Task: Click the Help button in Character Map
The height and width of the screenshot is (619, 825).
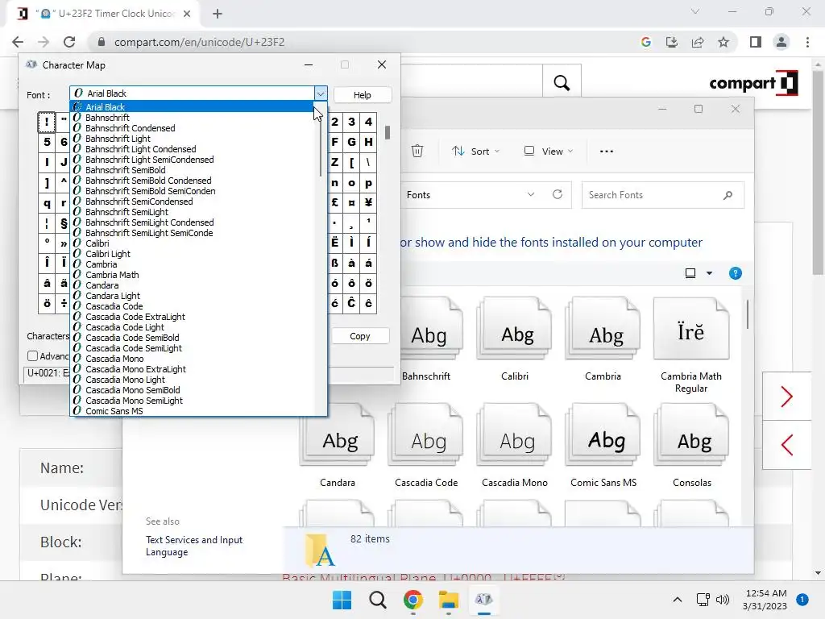Action: click(x=362, y=95)
